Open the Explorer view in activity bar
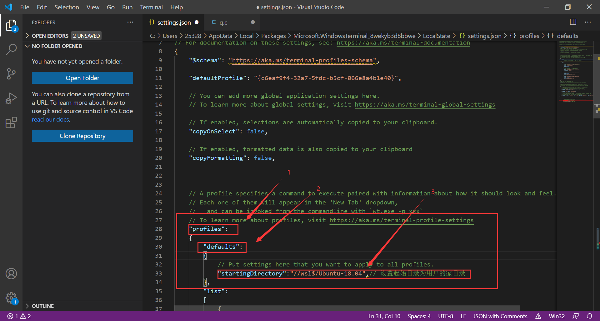 [x=11, y=26]
